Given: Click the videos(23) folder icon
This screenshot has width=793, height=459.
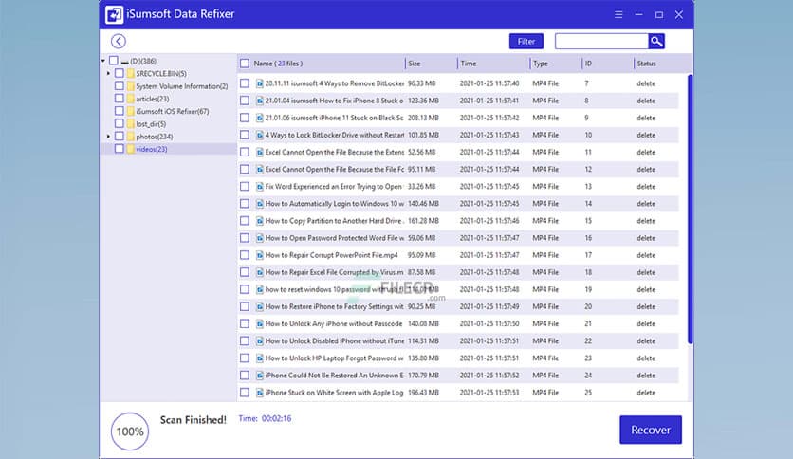Looking at the screenshot, I should coord(131,149).
